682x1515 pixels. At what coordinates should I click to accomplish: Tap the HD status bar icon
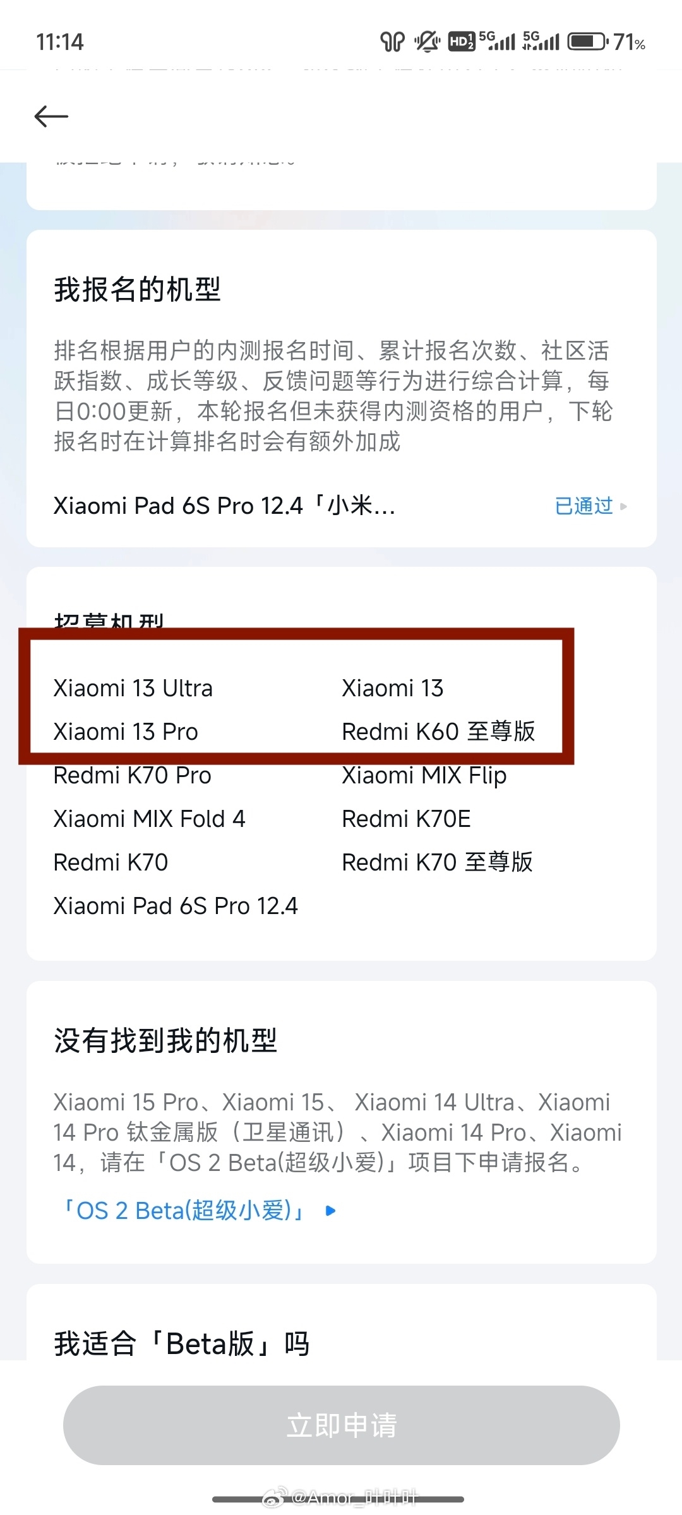[461, 42]
